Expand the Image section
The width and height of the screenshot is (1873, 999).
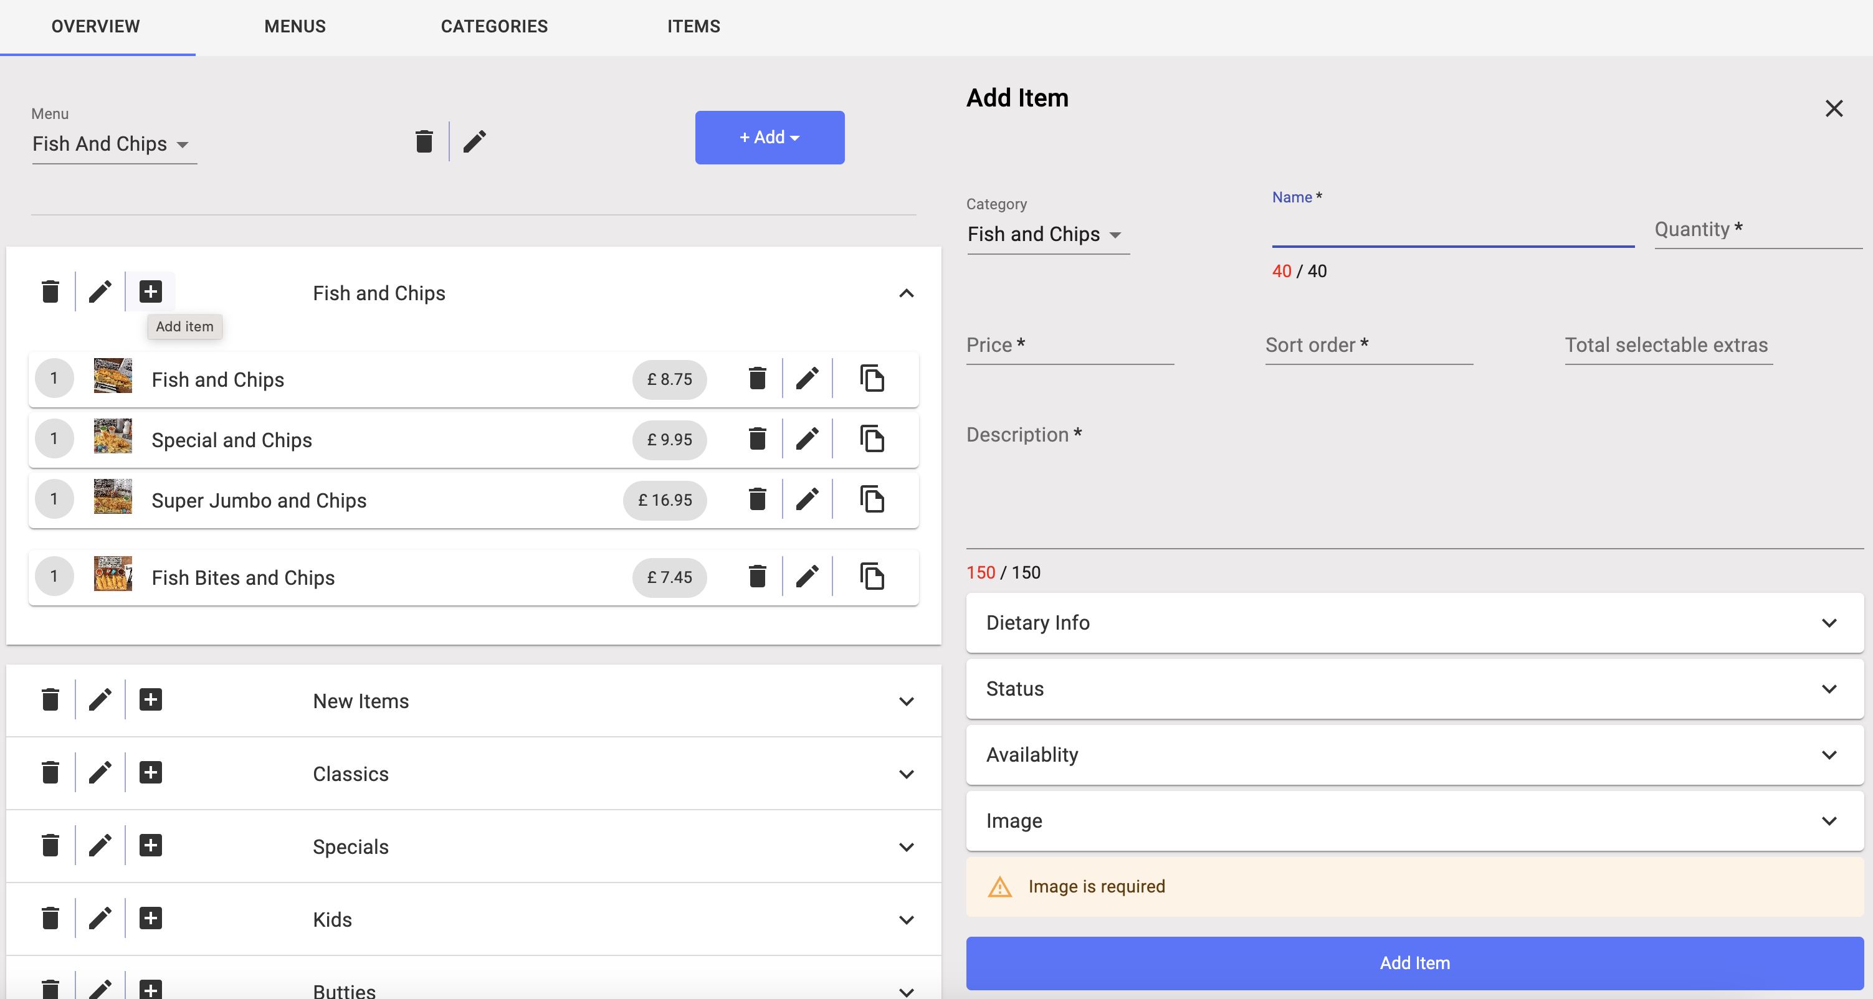tap(1414, 821)
